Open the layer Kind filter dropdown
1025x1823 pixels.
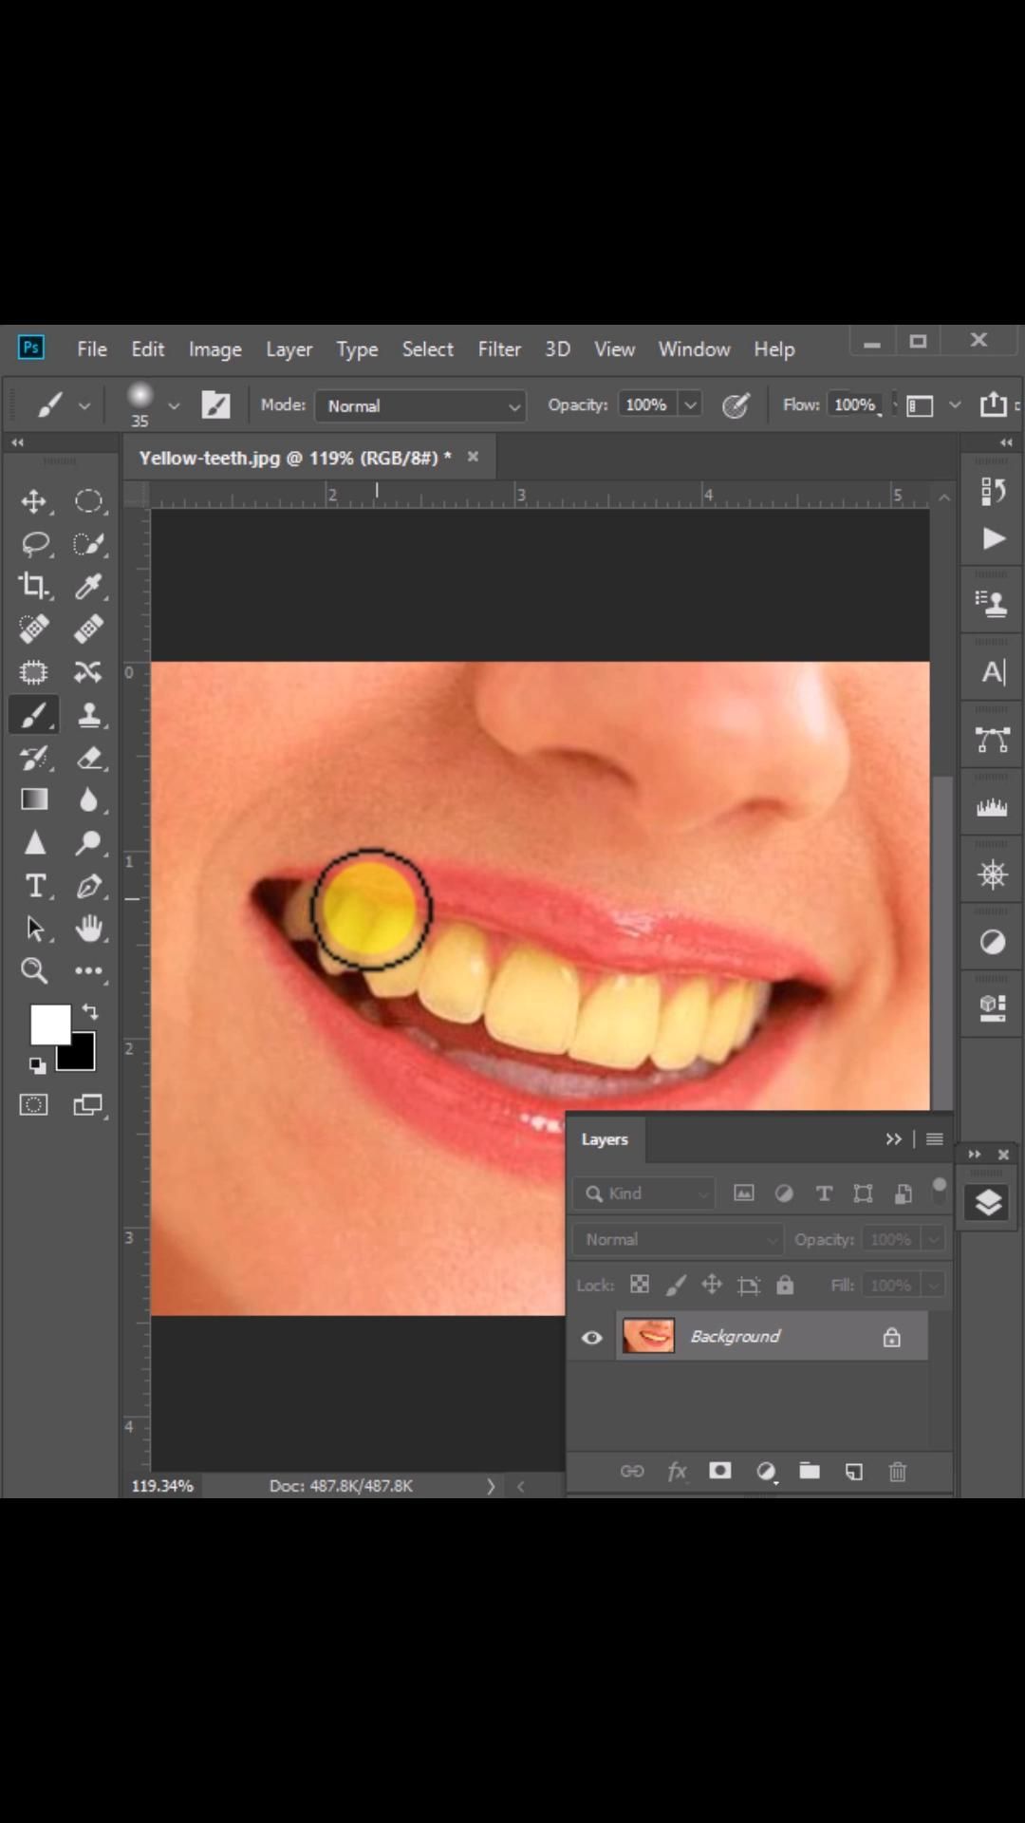pyautogui.click(x=645, y=1193)
